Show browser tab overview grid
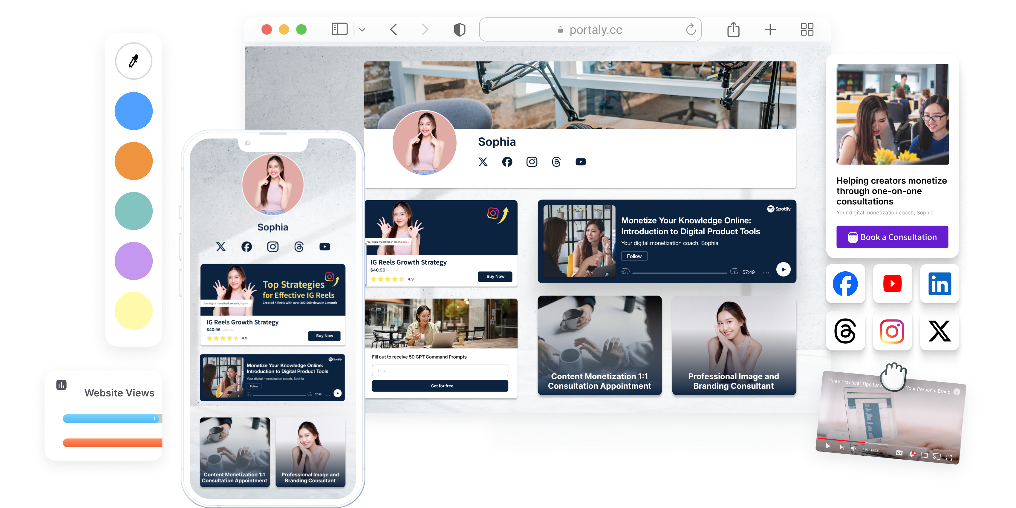The image size is (1016, 508). pyautogui.click(x=807, y=29)
